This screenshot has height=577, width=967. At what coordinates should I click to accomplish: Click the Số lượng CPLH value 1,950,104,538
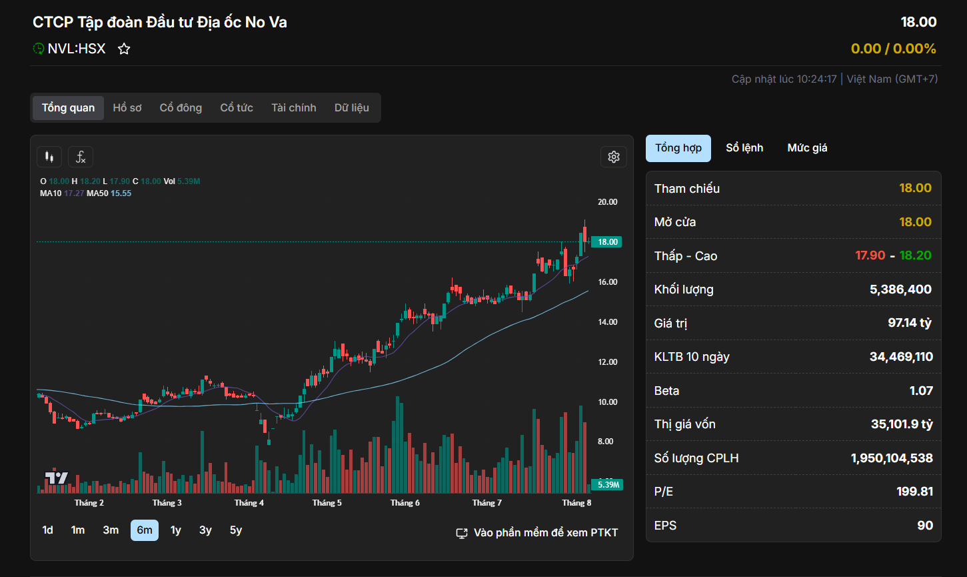click(892, 458)
